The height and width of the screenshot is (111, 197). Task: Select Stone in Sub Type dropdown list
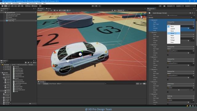[174, 31]
